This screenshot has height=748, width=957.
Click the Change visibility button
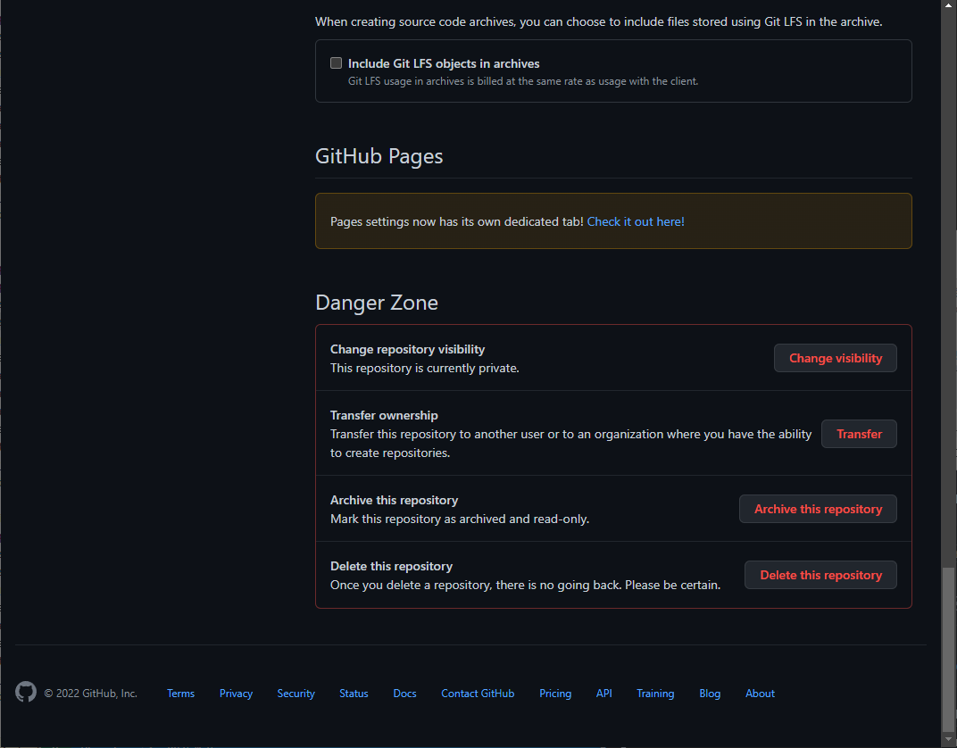[835, 358]
